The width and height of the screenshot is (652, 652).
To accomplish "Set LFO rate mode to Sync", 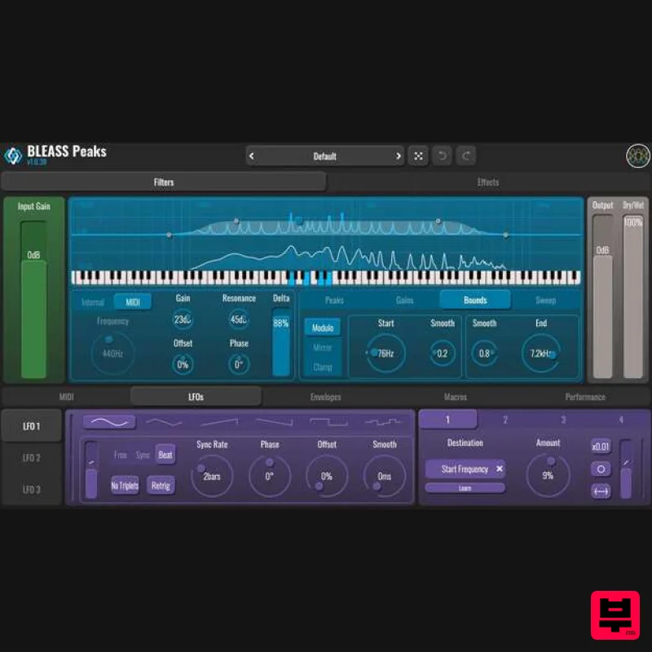I will coord(142,455).
